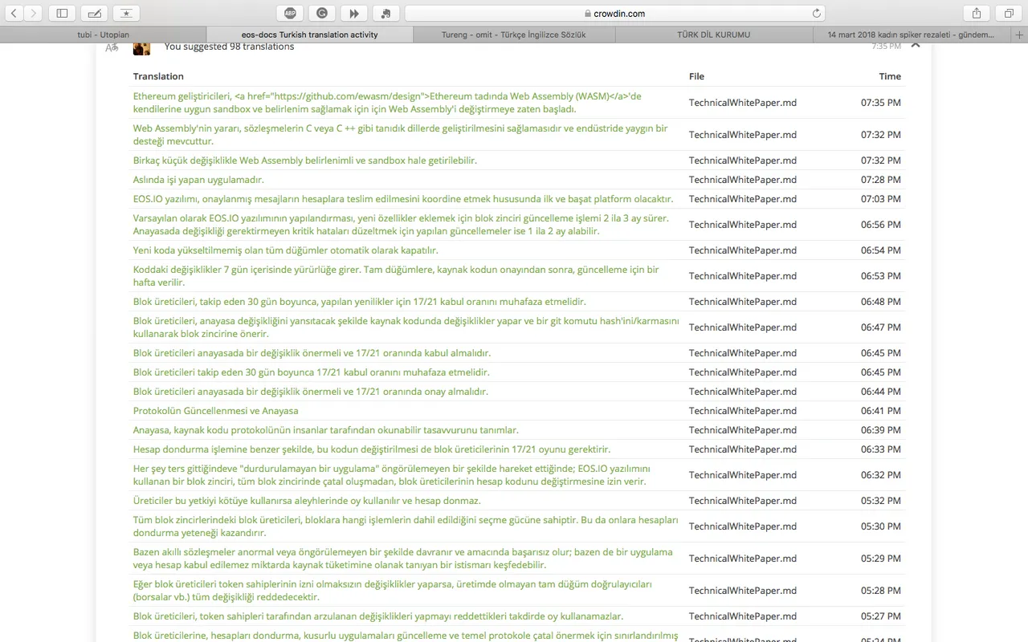Open the Safari Share menu
This screenshot has height=642, width=1028.
pos(977,13)
